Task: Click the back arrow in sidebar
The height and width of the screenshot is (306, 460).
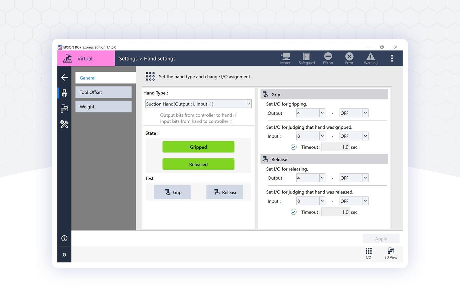Action: [x=64, y=77]
